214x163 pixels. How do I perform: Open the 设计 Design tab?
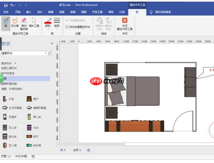pyautogui.click(x=40, y=12)
